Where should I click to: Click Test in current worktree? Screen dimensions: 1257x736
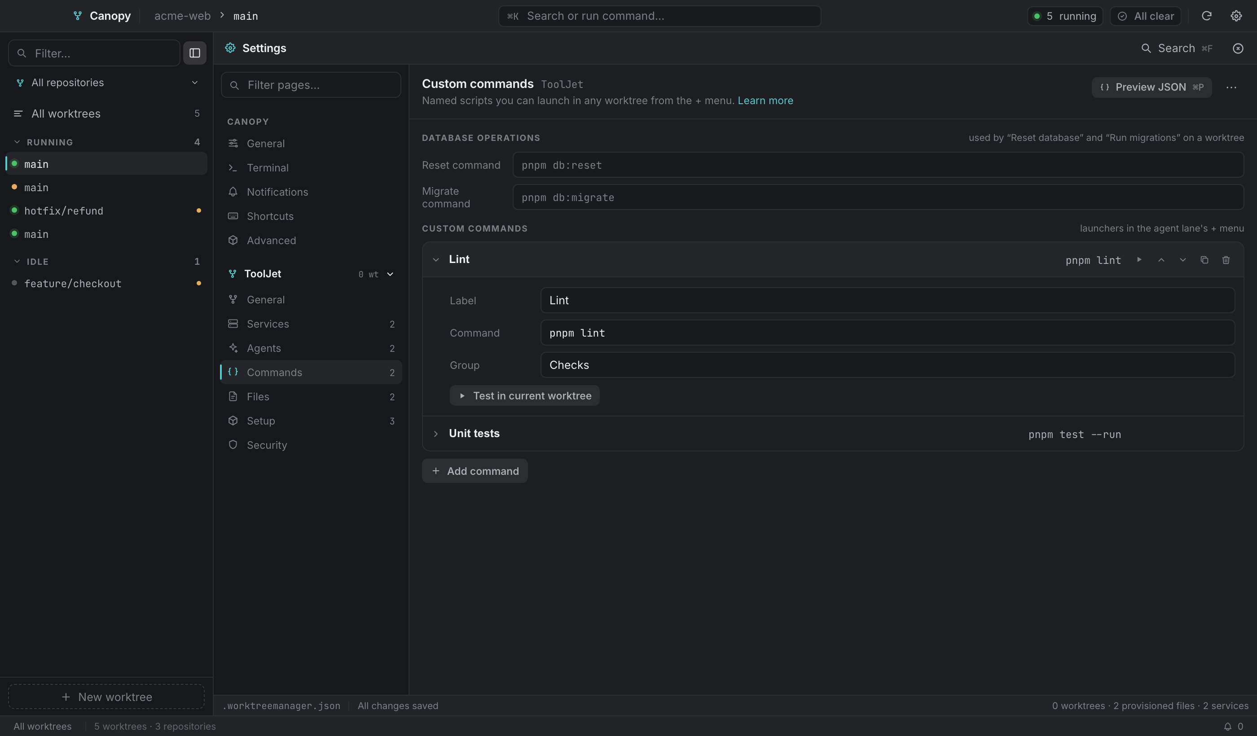(x=524, y=396)
